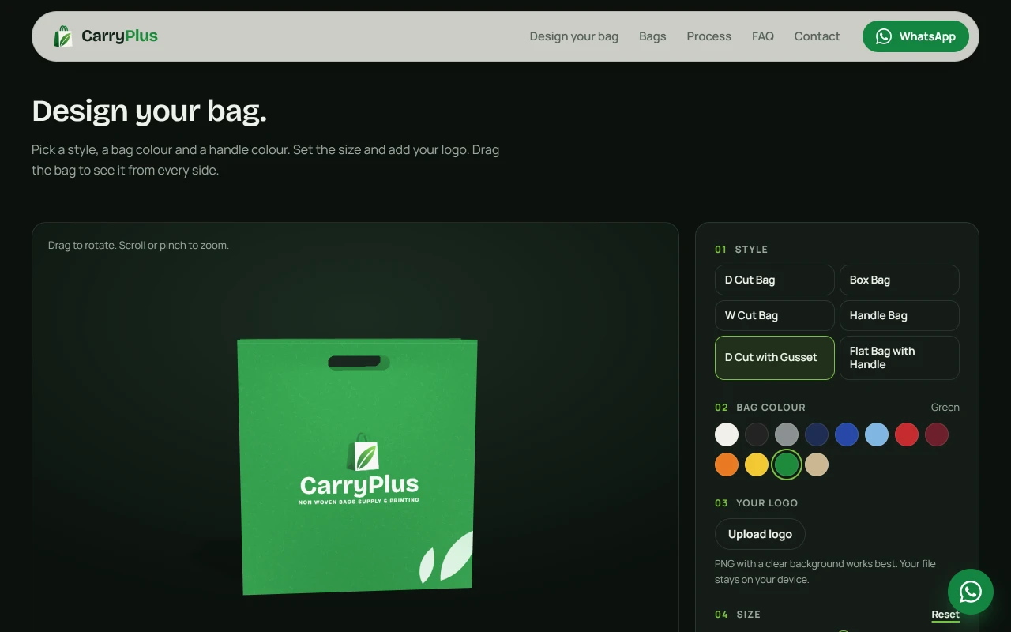The image size is (1011, 632).
Task: Select the W Cut Bag style
Action: point(775,315)
